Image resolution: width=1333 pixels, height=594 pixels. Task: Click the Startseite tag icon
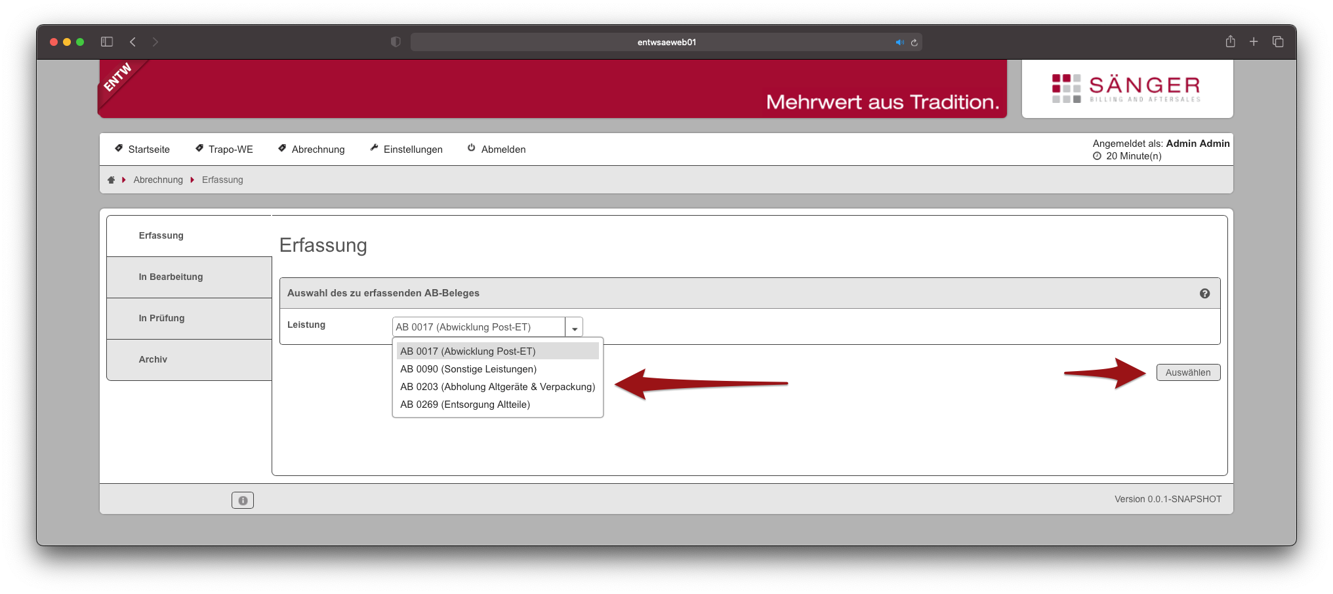(x=119, y=148)
